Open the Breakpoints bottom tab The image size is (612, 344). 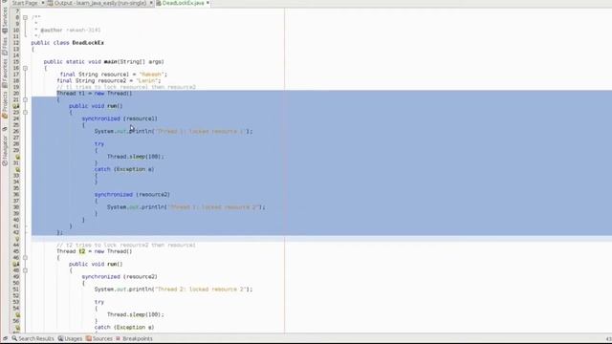134,338
